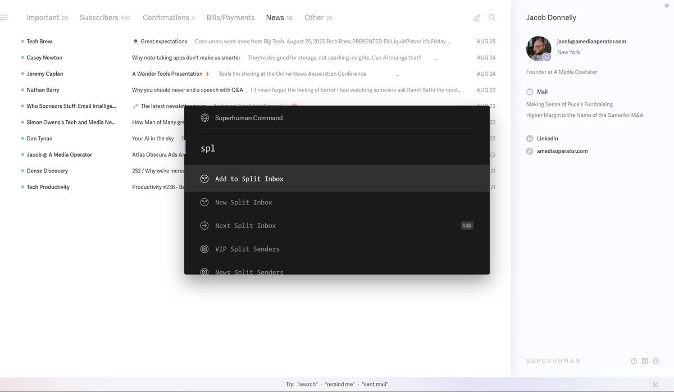The height and width of the screenshot is (392, 674).
Task: Open the help question mark icon
Action: point(634,361)
